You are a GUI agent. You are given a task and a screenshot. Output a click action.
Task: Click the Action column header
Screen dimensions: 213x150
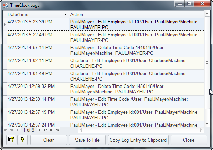136,15
